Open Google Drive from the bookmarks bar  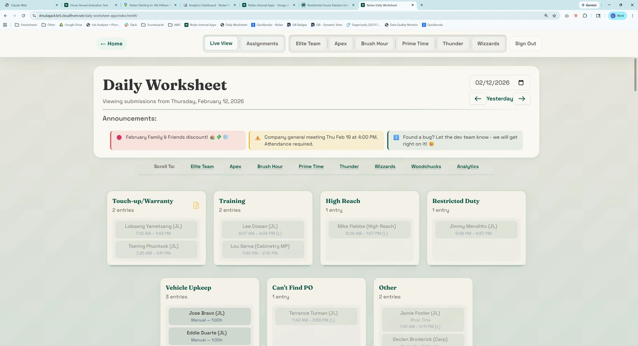tap(71, 24)
